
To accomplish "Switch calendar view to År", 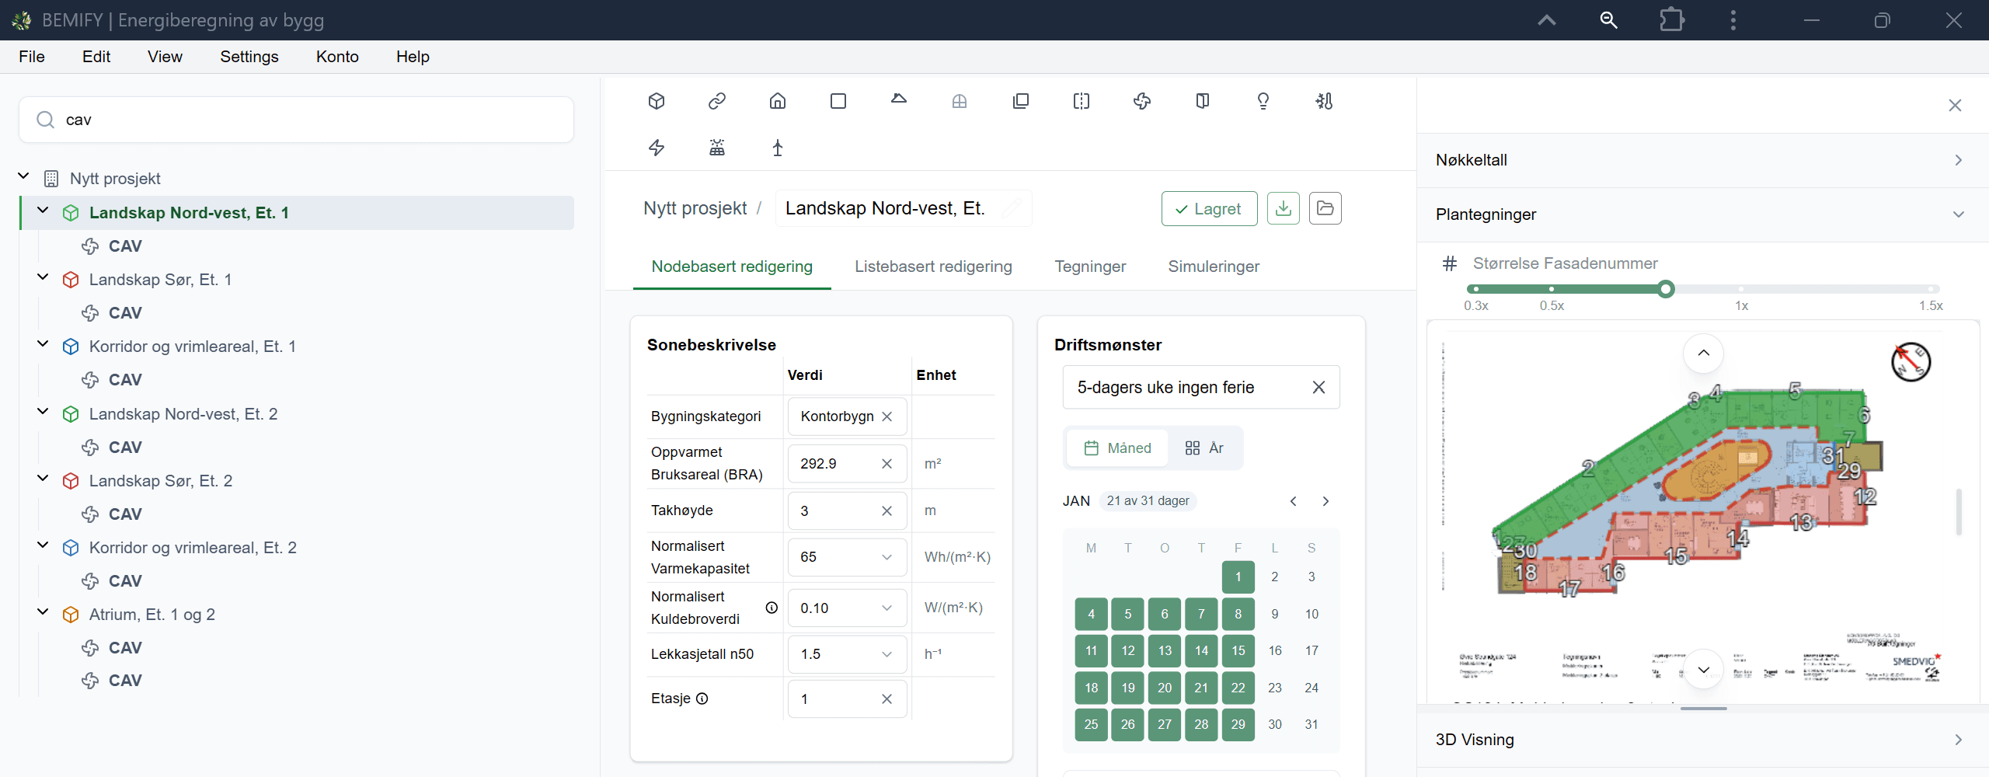I will point(1204,448).
